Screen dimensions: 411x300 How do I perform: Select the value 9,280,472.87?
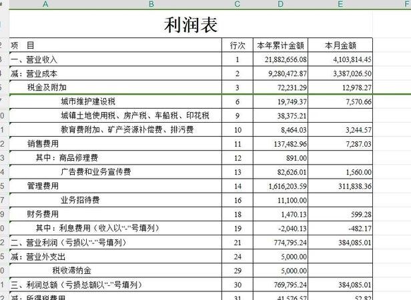pyautogui.click(x=288, y=73)
